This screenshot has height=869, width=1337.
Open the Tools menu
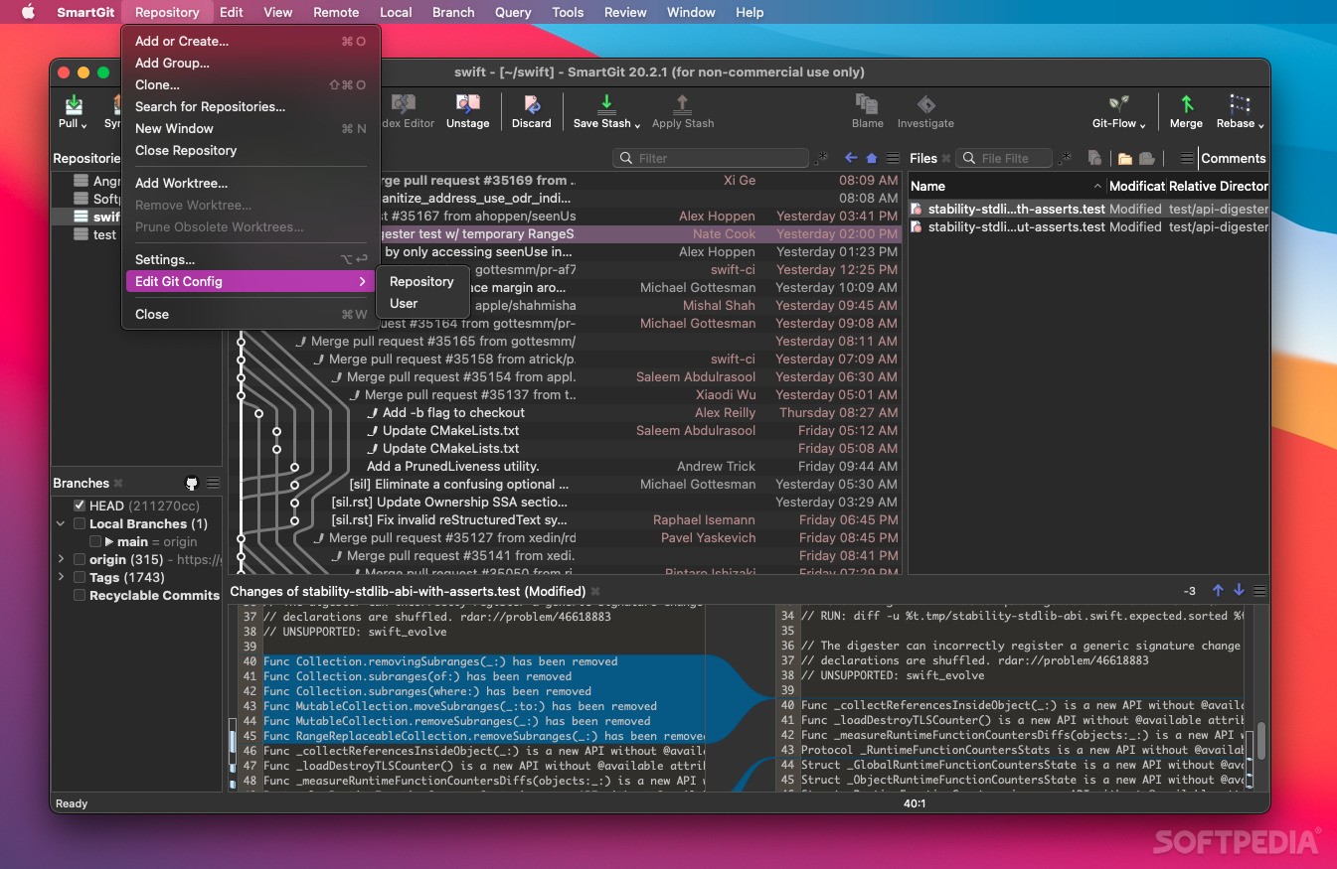tap(568, 12)
